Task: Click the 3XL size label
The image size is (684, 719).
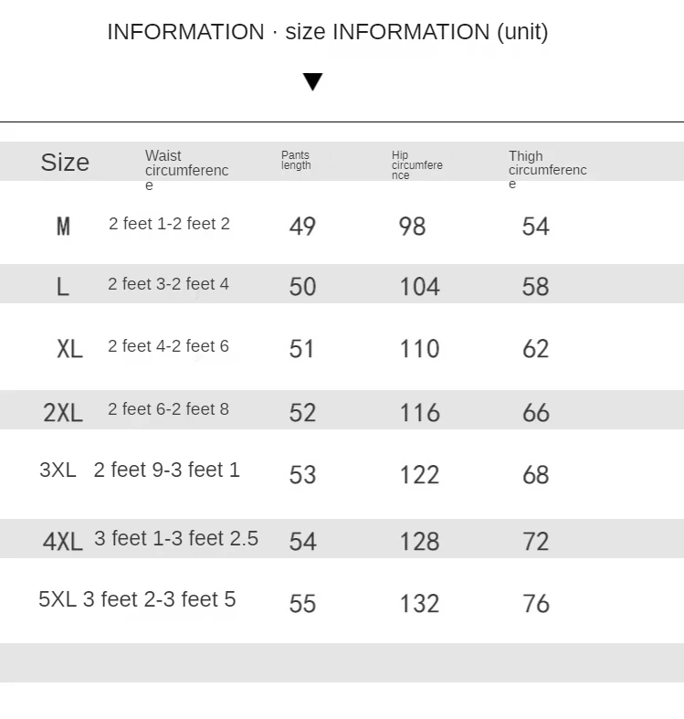Action: [x=58, y=470]
